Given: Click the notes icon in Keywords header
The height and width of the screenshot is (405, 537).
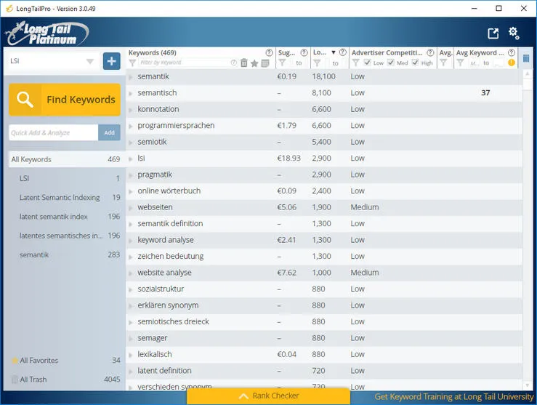Looking at the screenshot, I should point(265,63).
